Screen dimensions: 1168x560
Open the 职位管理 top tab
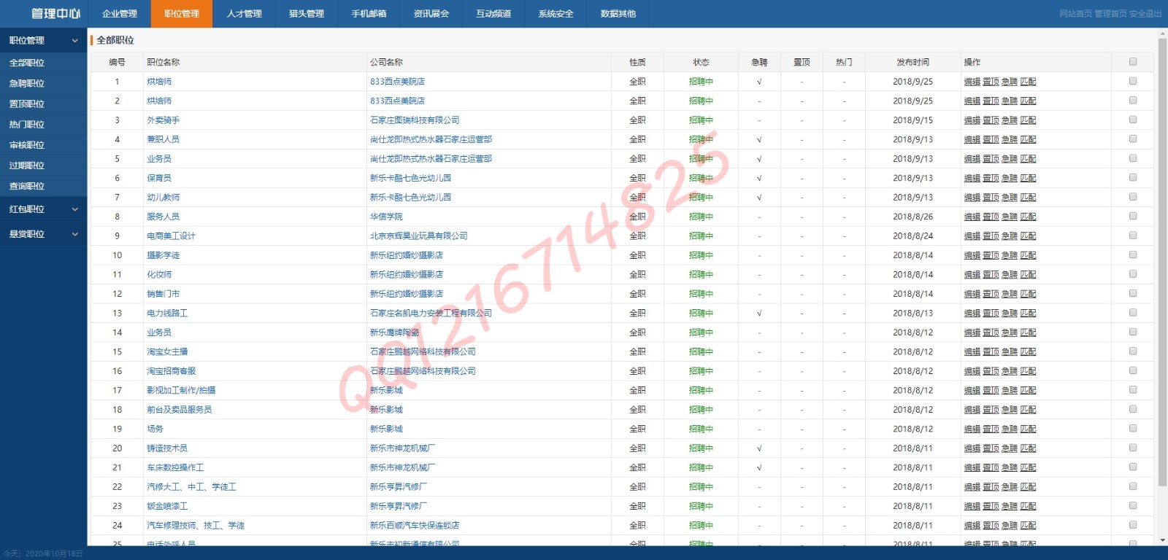coord(182,14)
